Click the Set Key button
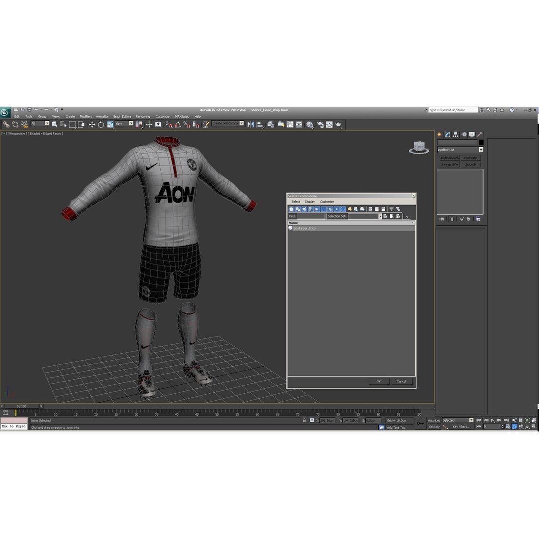The image size is (539, 539). (434, 427)
